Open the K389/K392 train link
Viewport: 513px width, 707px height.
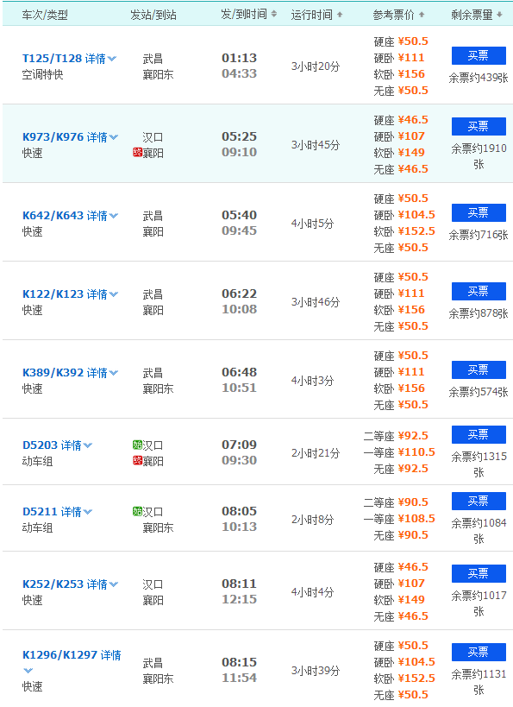pyautogui.click(x=53, y=372)
